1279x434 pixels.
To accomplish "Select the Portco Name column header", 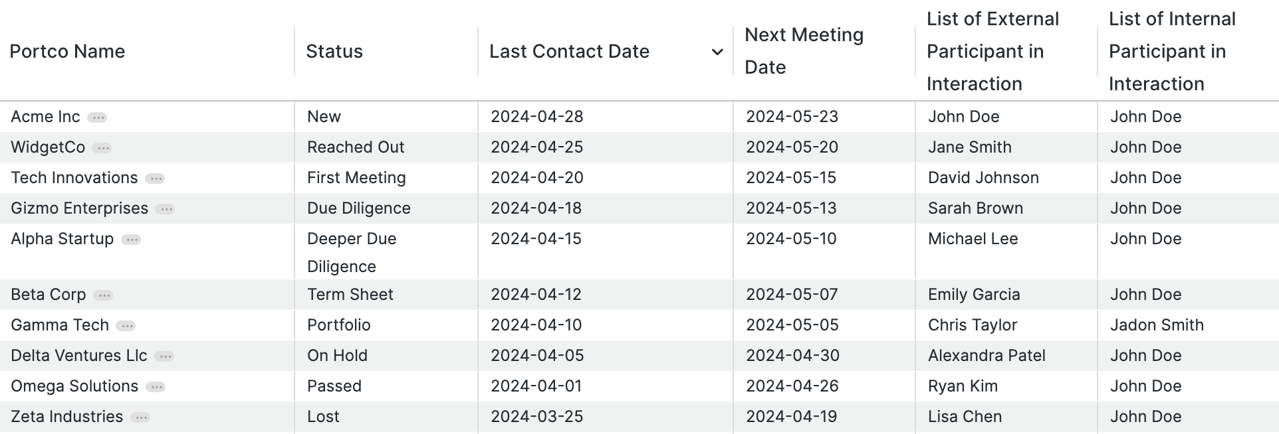I will 67,51.
